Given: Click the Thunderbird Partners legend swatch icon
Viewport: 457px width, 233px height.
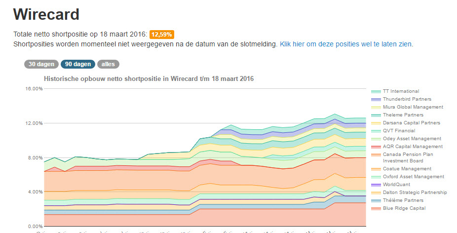Looking at the screenshot, I should pos(375,99).
